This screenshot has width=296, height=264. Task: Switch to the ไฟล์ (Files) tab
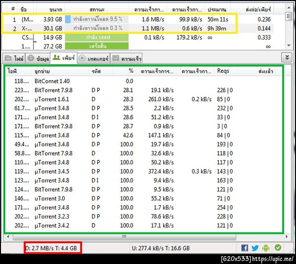14,58
